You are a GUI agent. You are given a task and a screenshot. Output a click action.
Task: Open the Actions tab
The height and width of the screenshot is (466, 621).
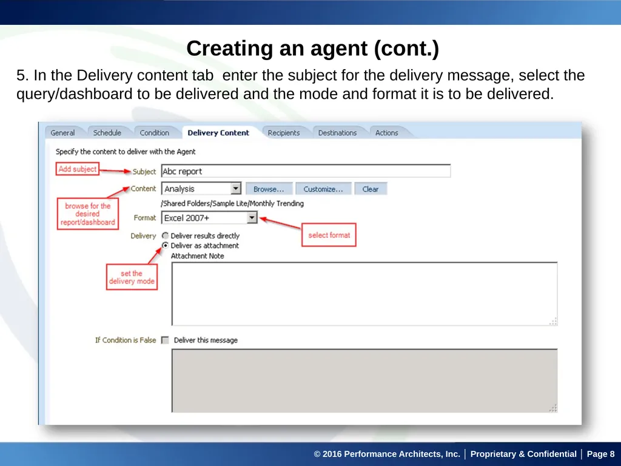(386, 133)
